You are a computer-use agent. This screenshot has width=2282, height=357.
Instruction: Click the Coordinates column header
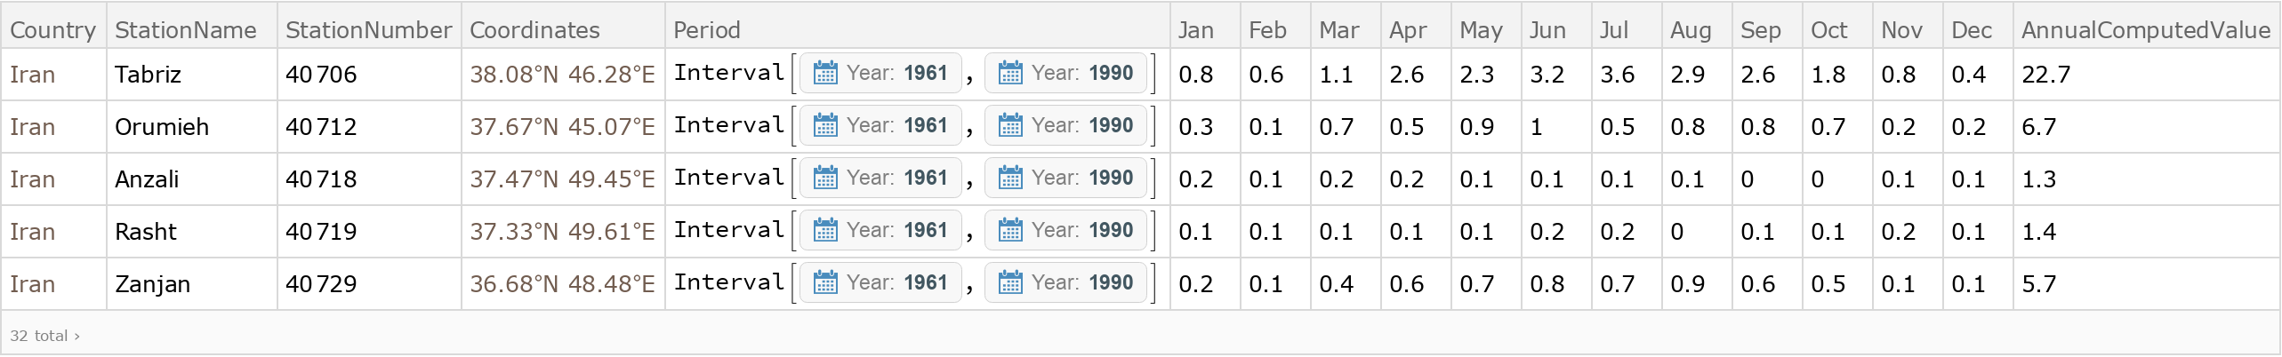(534, 30)
